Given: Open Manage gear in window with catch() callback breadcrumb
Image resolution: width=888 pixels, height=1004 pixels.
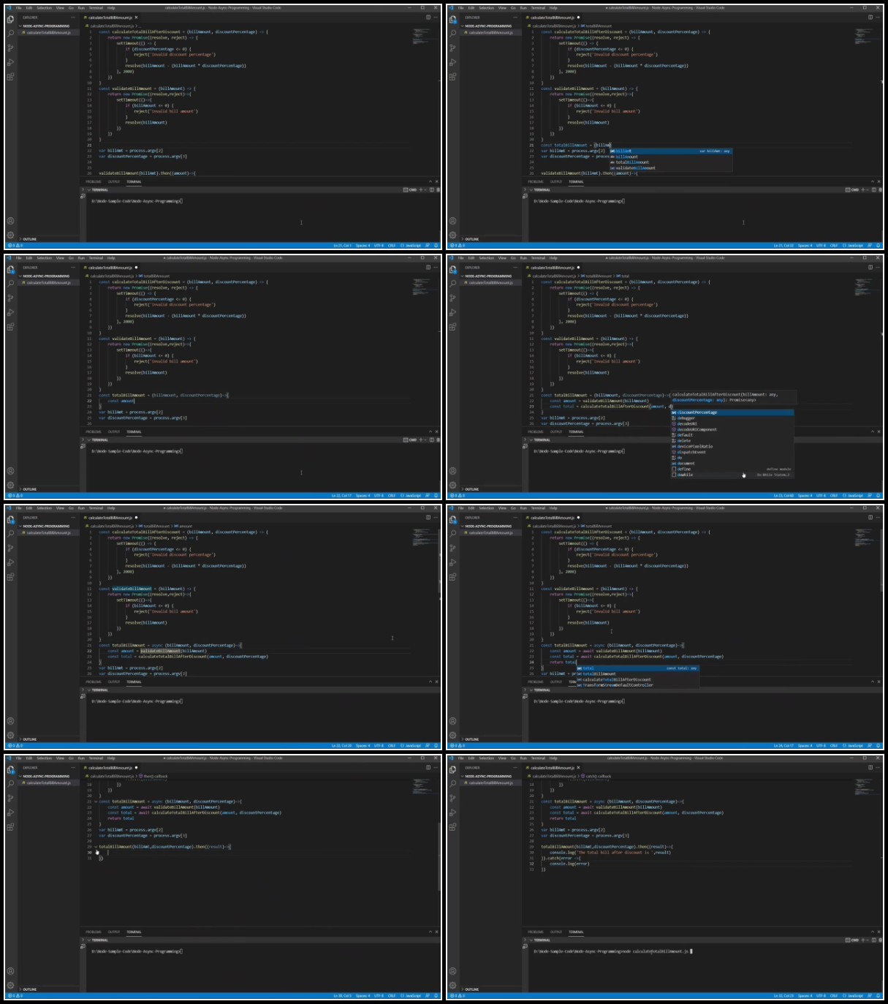Looking at the screenshot, I should point(453,986).
